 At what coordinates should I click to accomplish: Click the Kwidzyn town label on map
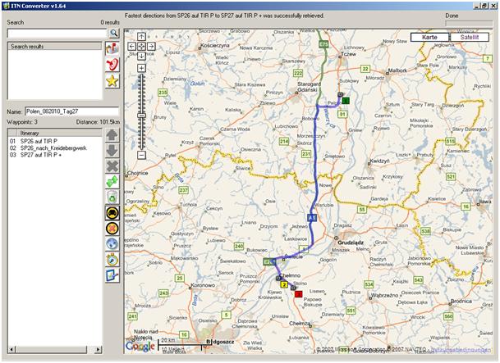coord(379,161)
